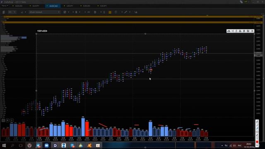Image resolution: width=265 pixels, height=149 pixels.
Task: Select the marker highlighter tool
Action: [257, 135]
